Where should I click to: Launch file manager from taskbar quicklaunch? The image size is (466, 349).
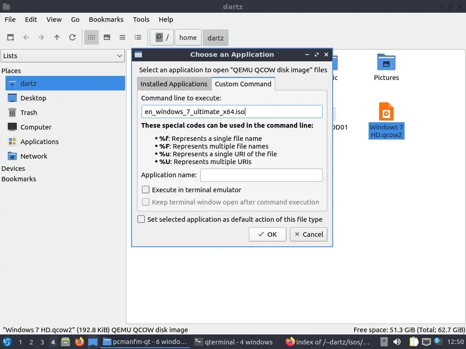[x=66, y=342]
